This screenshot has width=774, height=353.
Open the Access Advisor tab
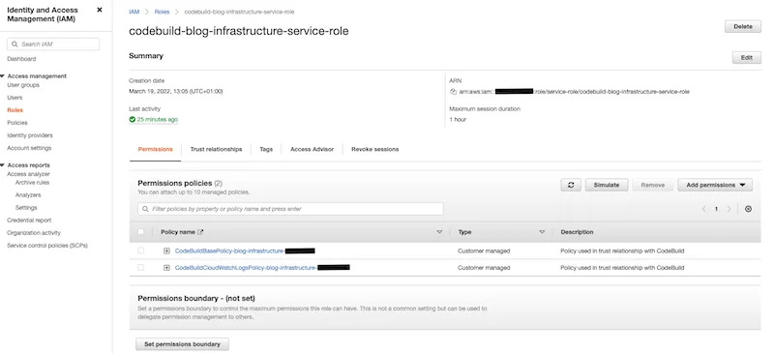312,149
